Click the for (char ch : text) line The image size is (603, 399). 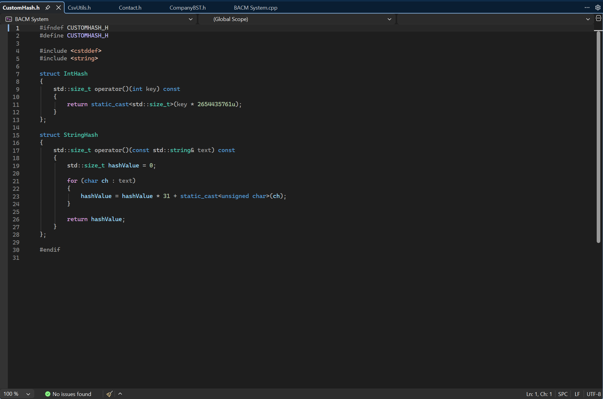[x=101, y=181]
